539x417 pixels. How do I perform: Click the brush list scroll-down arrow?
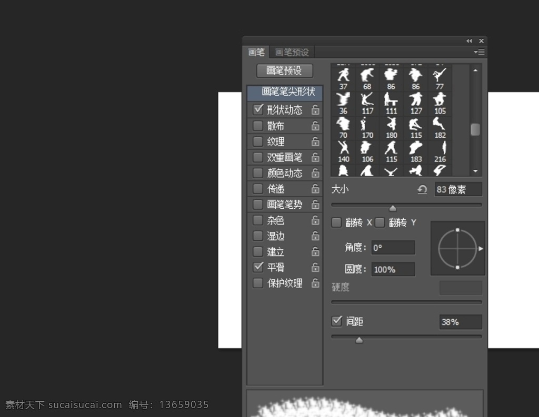[x=475, y=171]
